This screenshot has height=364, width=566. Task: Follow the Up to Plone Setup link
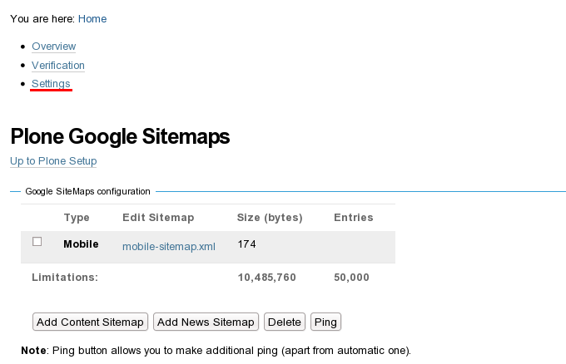53,161
